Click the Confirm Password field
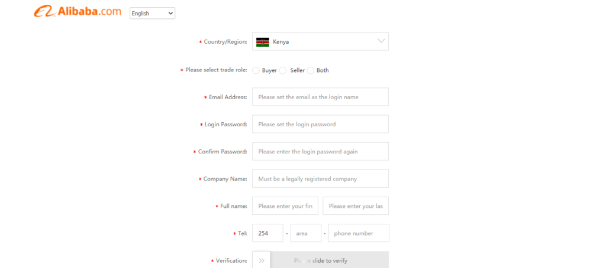Viewport: 606px width, 268px height. (320, 152)
